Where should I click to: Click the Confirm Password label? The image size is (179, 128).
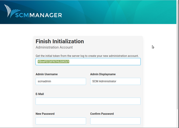[102, 114]
